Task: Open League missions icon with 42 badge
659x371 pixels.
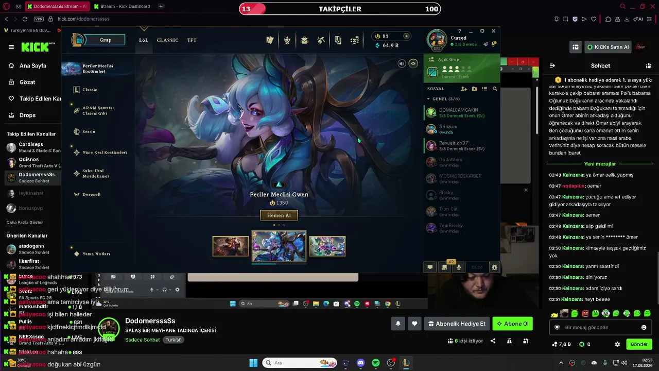Action: [444, 267]
